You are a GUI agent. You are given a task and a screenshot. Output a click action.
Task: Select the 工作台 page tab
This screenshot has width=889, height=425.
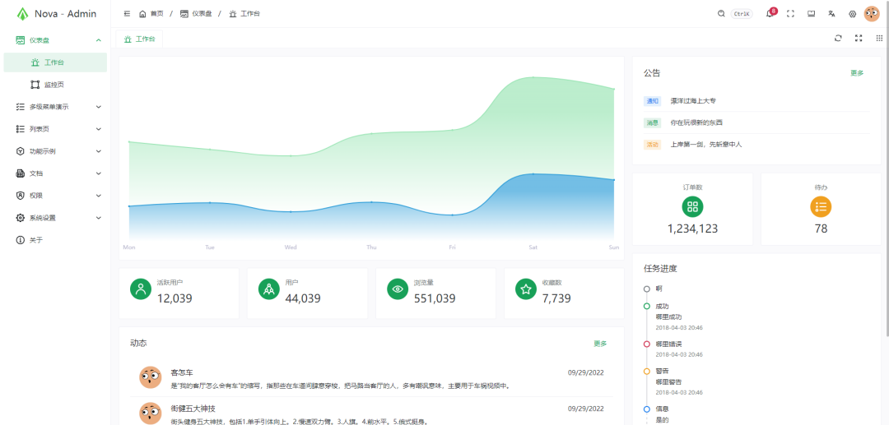coord(140,39)
